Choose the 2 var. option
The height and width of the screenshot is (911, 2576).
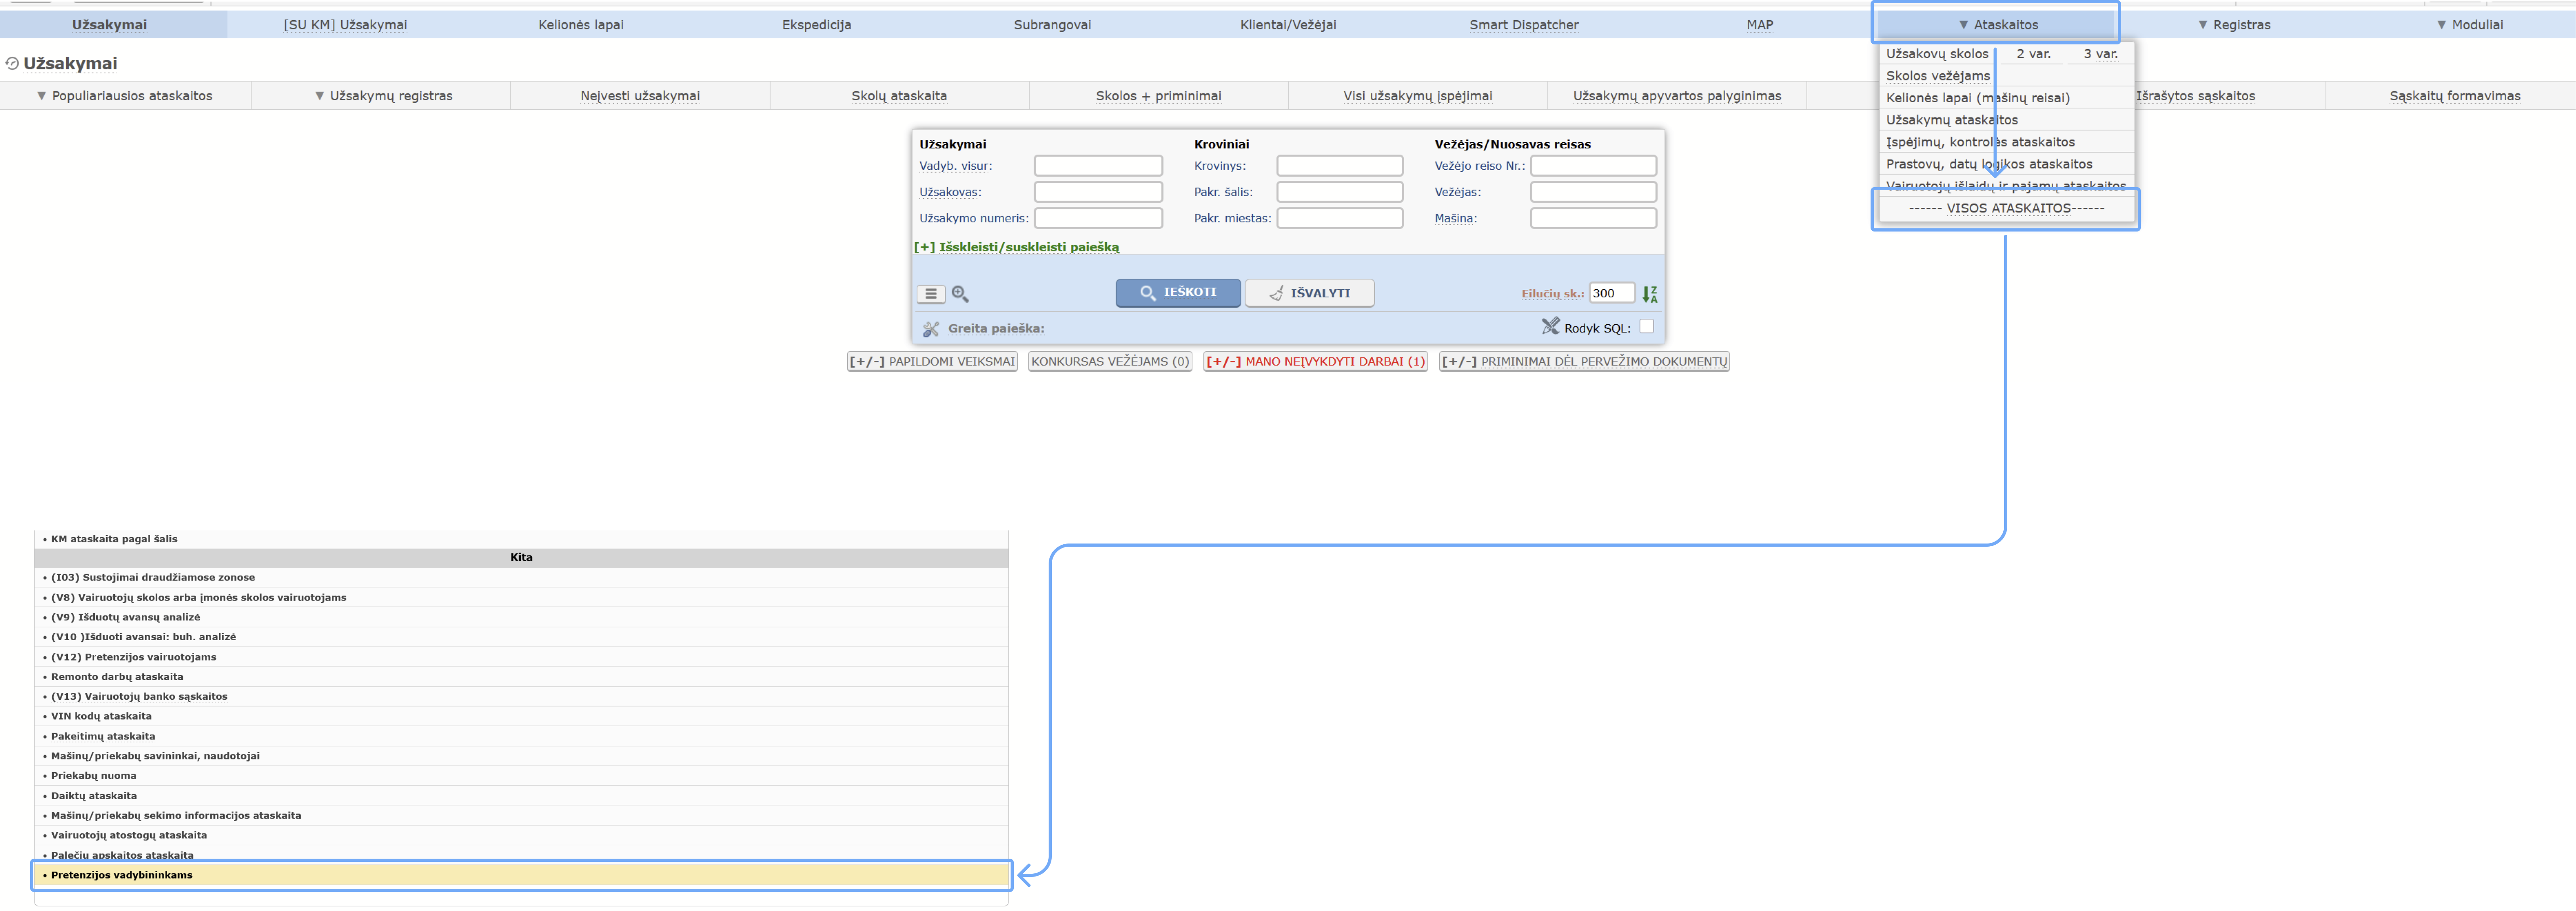click(2033, 54)
